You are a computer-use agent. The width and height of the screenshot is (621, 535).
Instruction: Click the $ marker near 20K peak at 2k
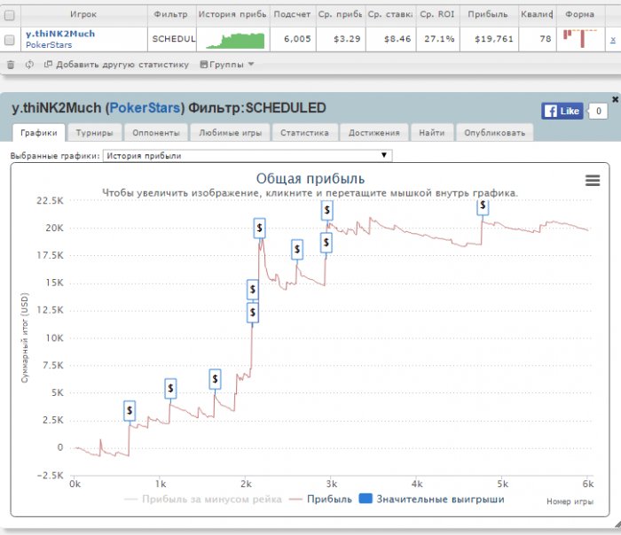click(259, 229)
